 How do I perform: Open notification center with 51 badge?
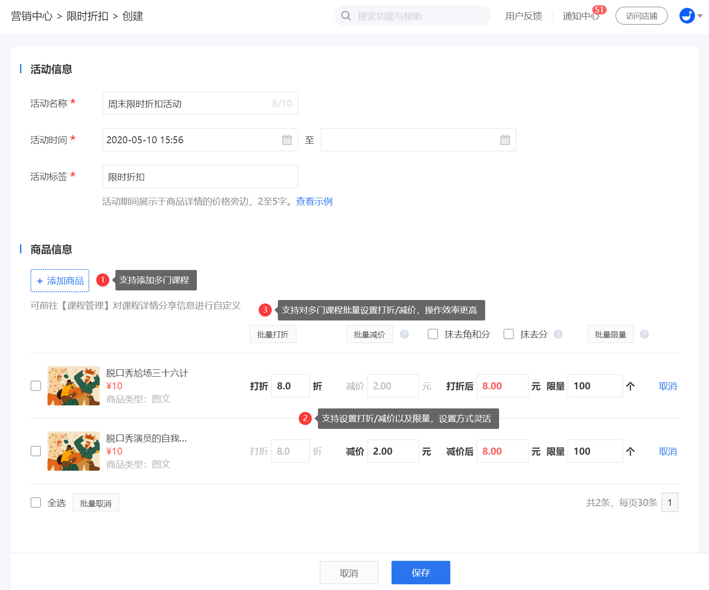pyautogui.click(x=581, y=16)
